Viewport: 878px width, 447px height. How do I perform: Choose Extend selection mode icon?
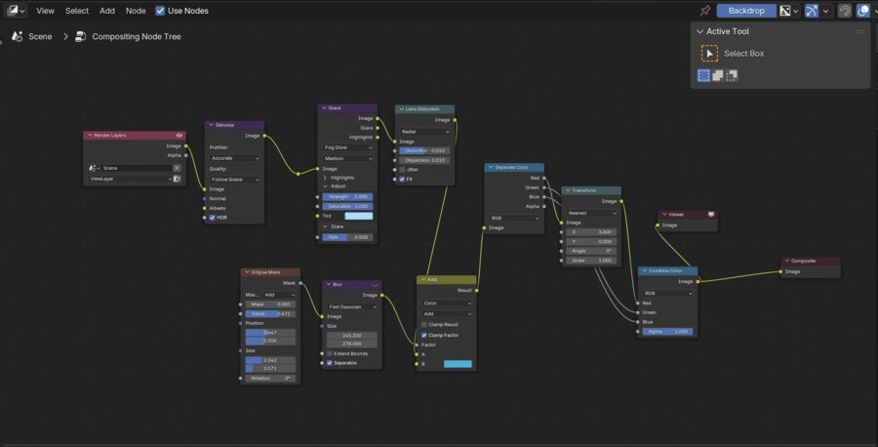click(718, 75)
